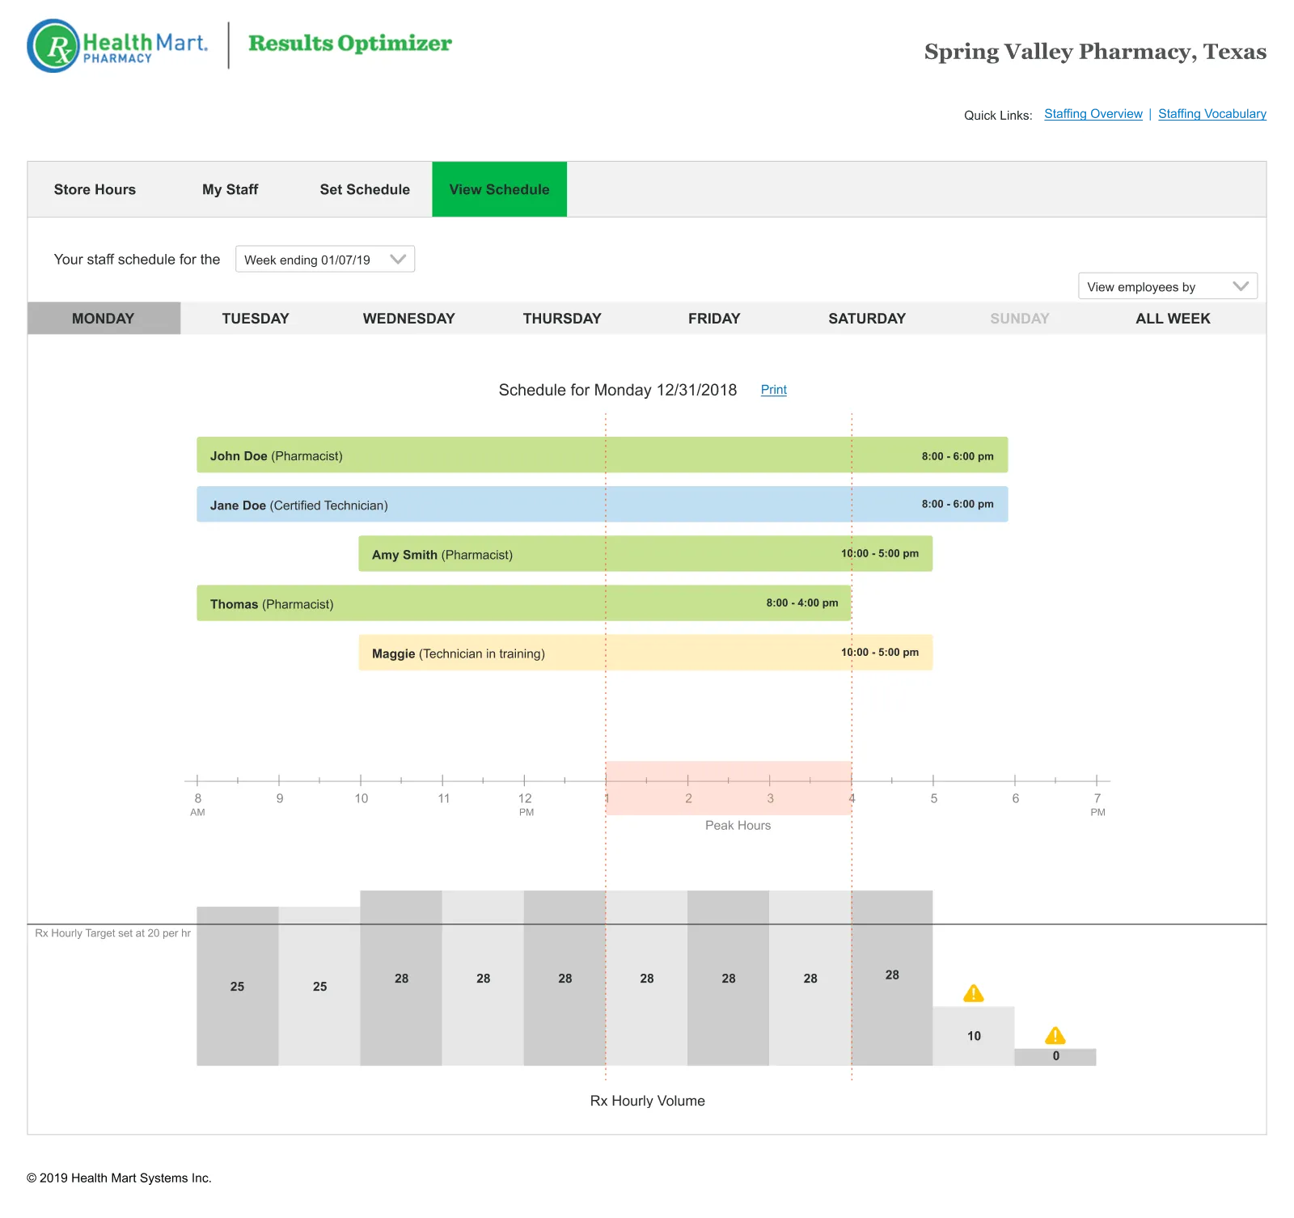Click the Rx Hourly Volume chart caption

pyautogui.click(x=648, y=1101)
